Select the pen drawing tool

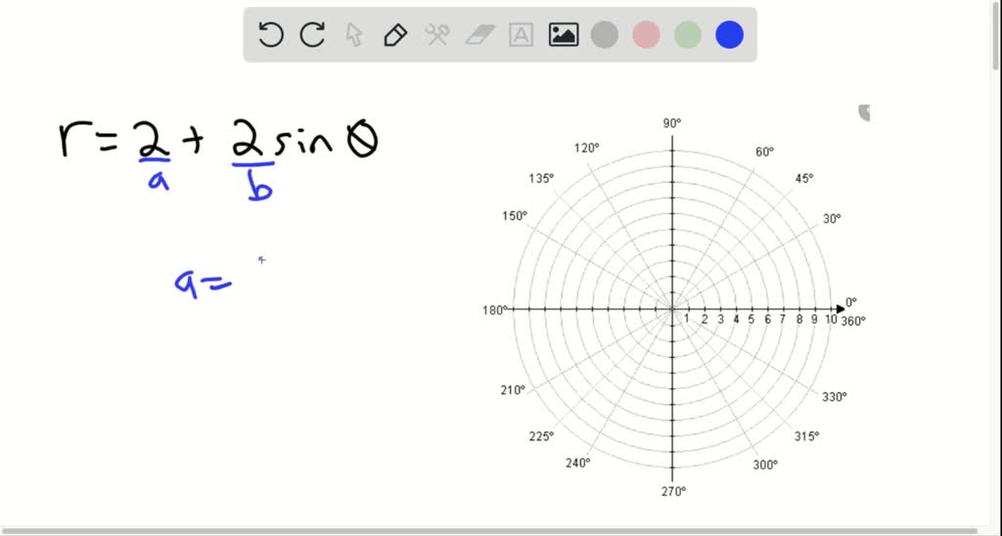point(395,34)
